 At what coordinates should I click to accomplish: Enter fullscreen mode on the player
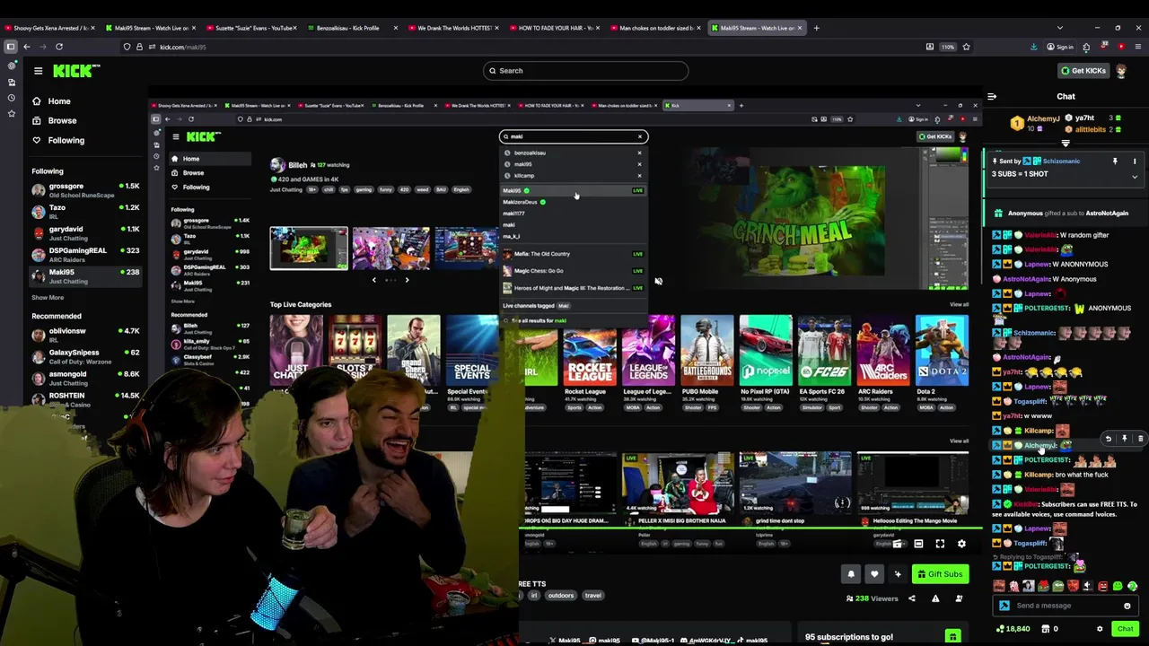(940, 544)
